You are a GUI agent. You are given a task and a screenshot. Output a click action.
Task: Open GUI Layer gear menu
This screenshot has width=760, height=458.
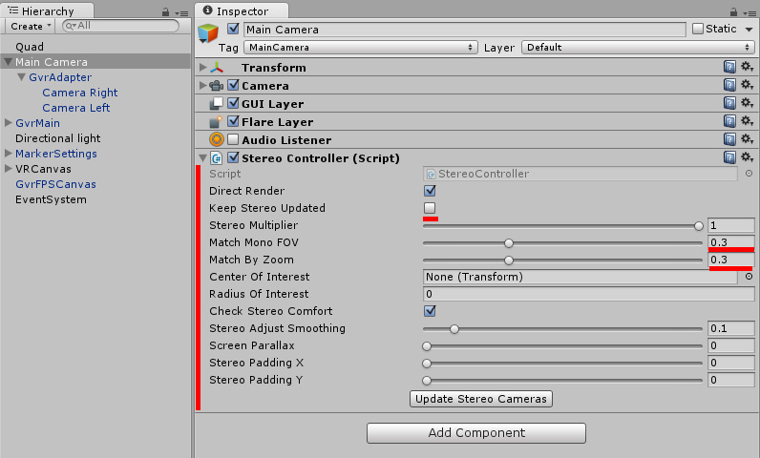747,103
